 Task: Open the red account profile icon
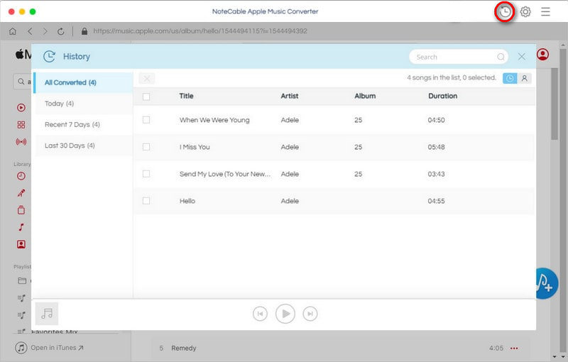tap(542, 55)
